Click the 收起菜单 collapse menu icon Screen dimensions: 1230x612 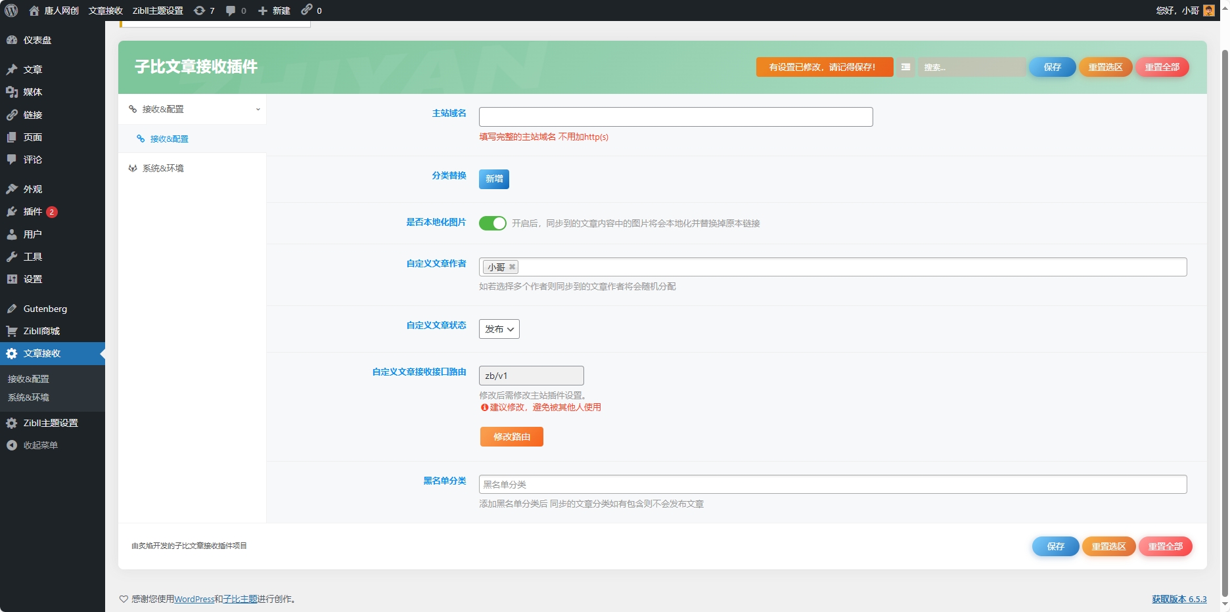12,445
